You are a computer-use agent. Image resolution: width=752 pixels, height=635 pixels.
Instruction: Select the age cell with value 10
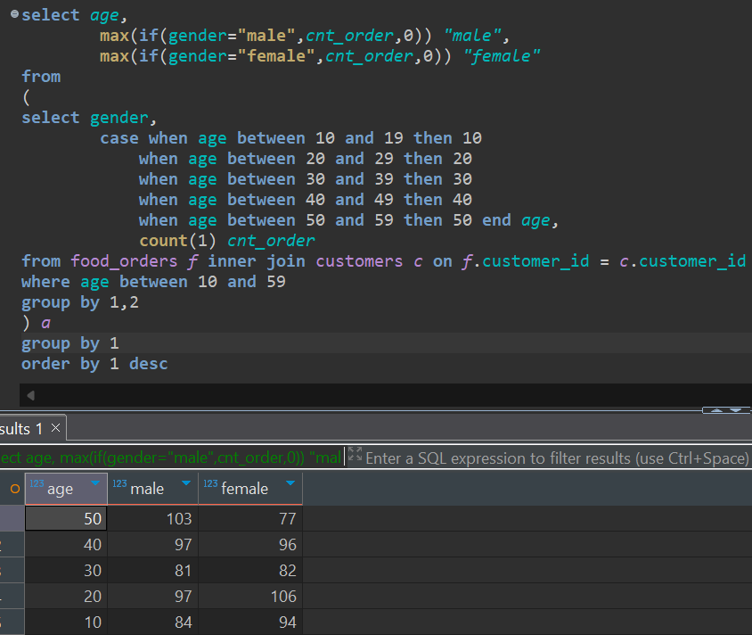[66, 622]
